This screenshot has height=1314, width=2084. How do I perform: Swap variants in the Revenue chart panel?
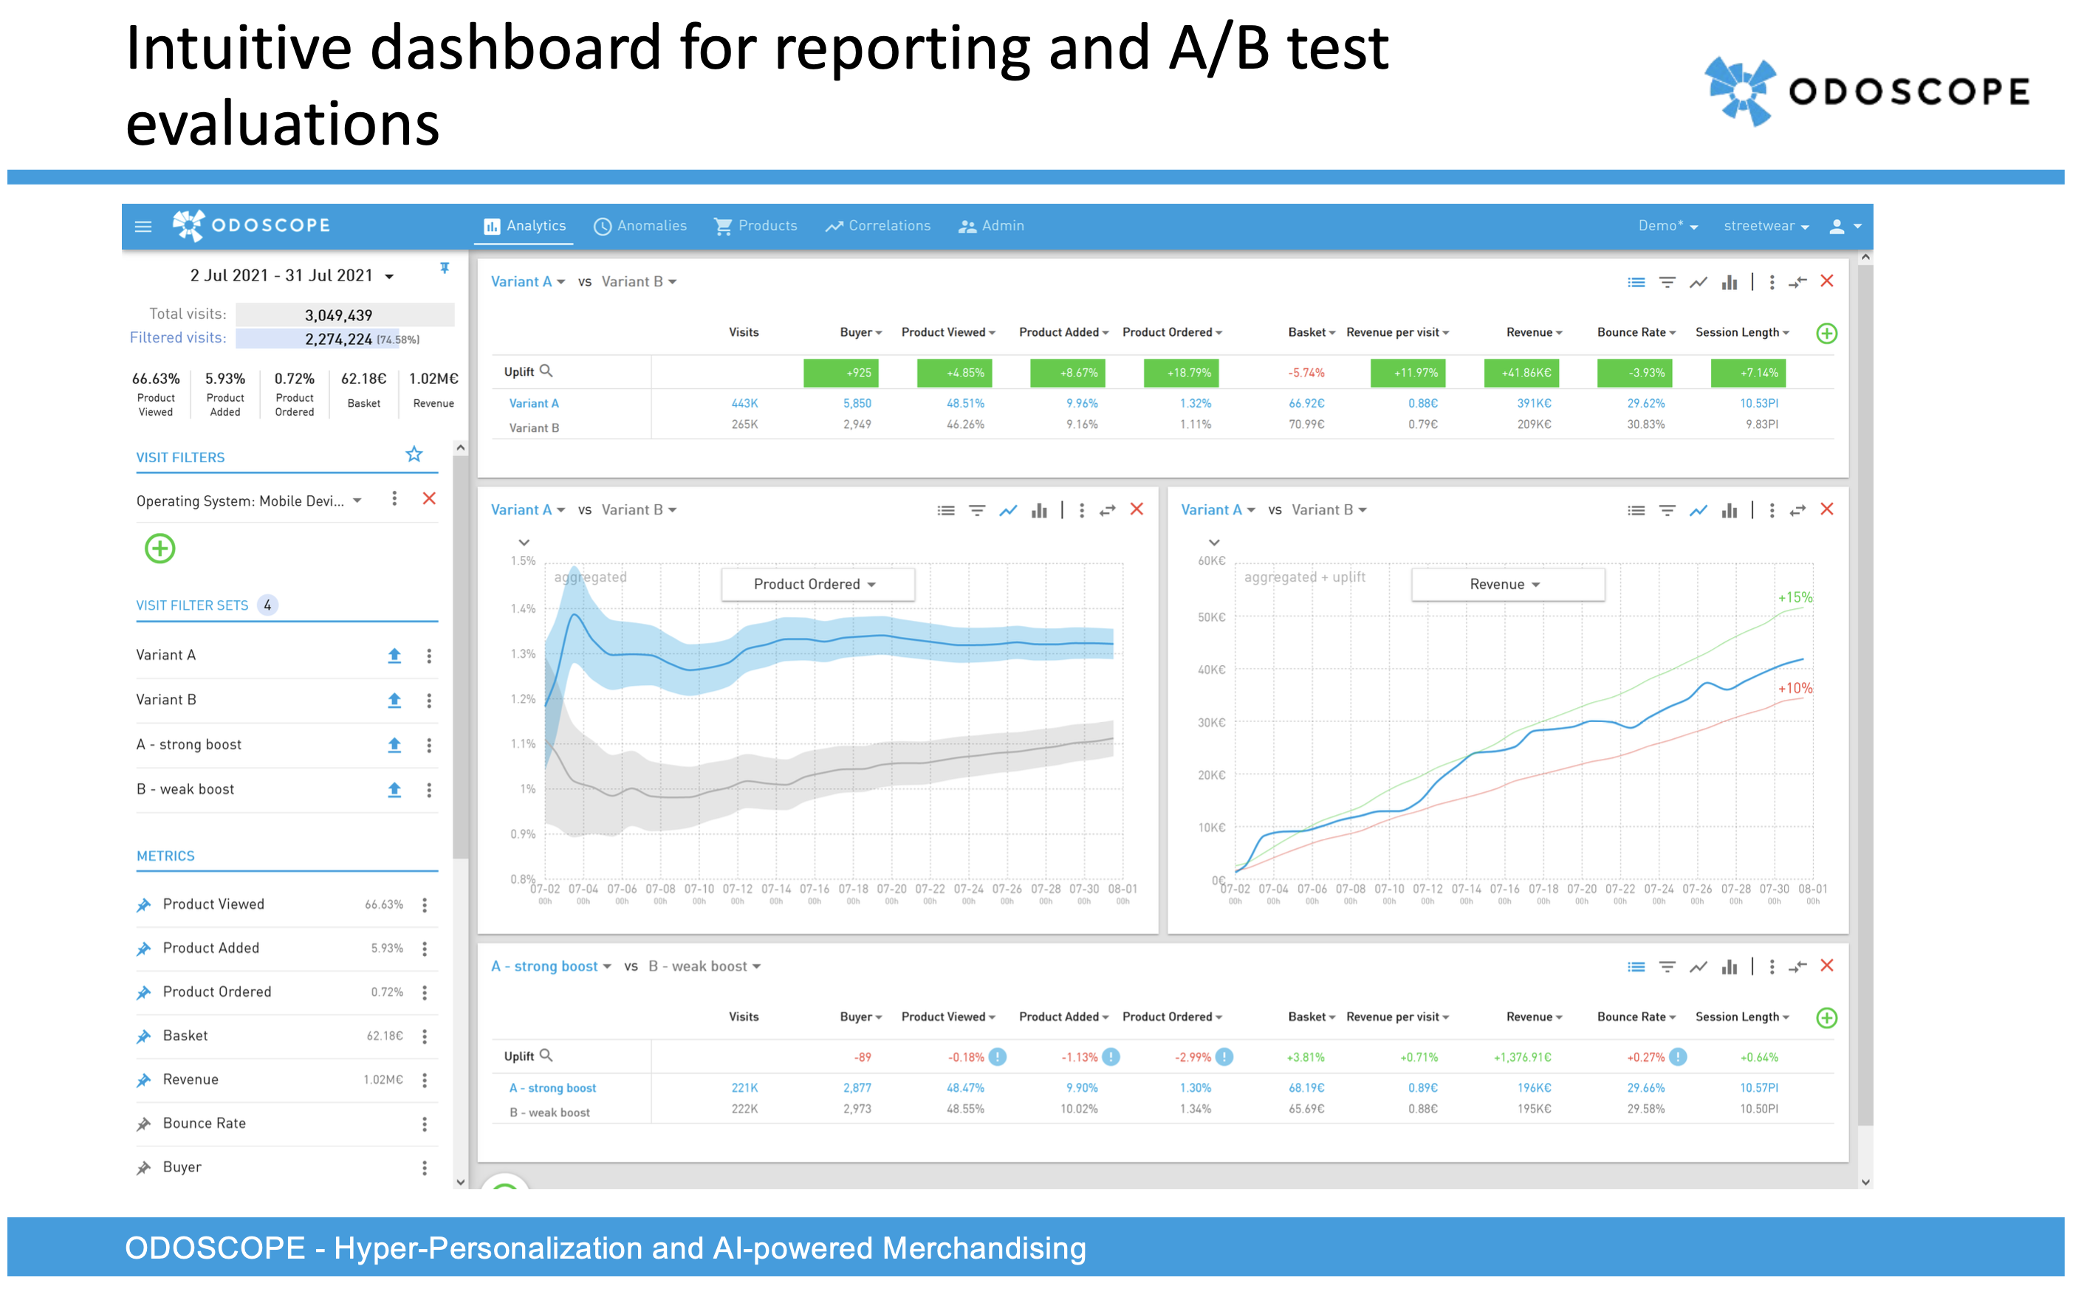click(x=1797, y=510)
